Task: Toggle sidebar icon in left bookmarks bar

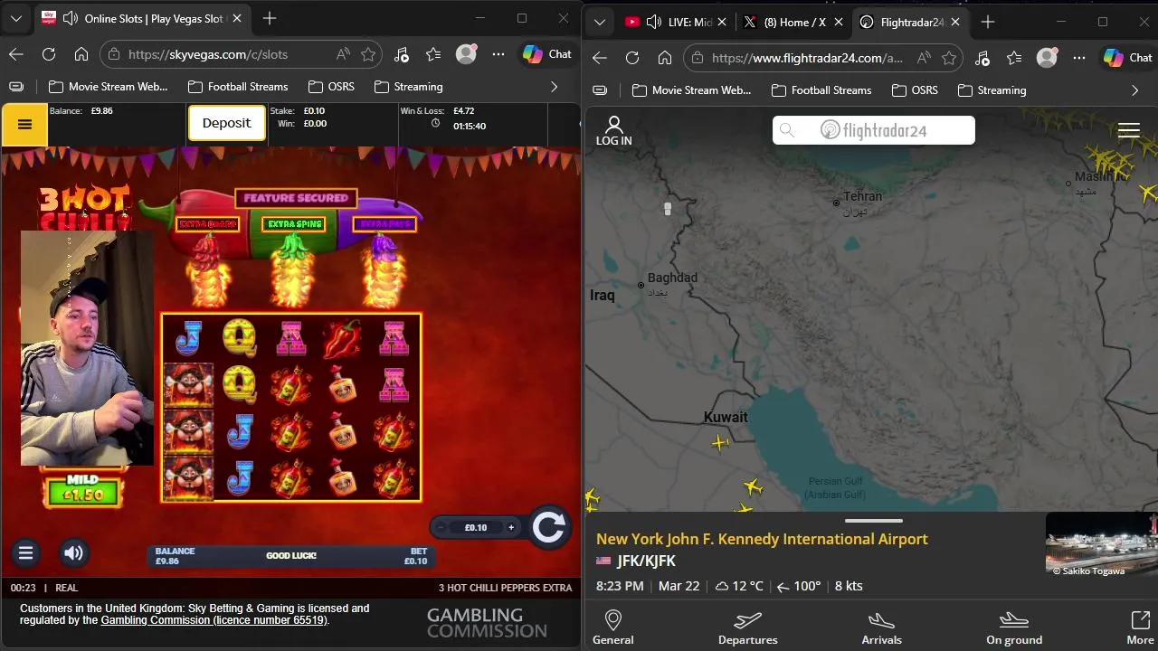Action: pyautogui.click(x=16, y=87)
